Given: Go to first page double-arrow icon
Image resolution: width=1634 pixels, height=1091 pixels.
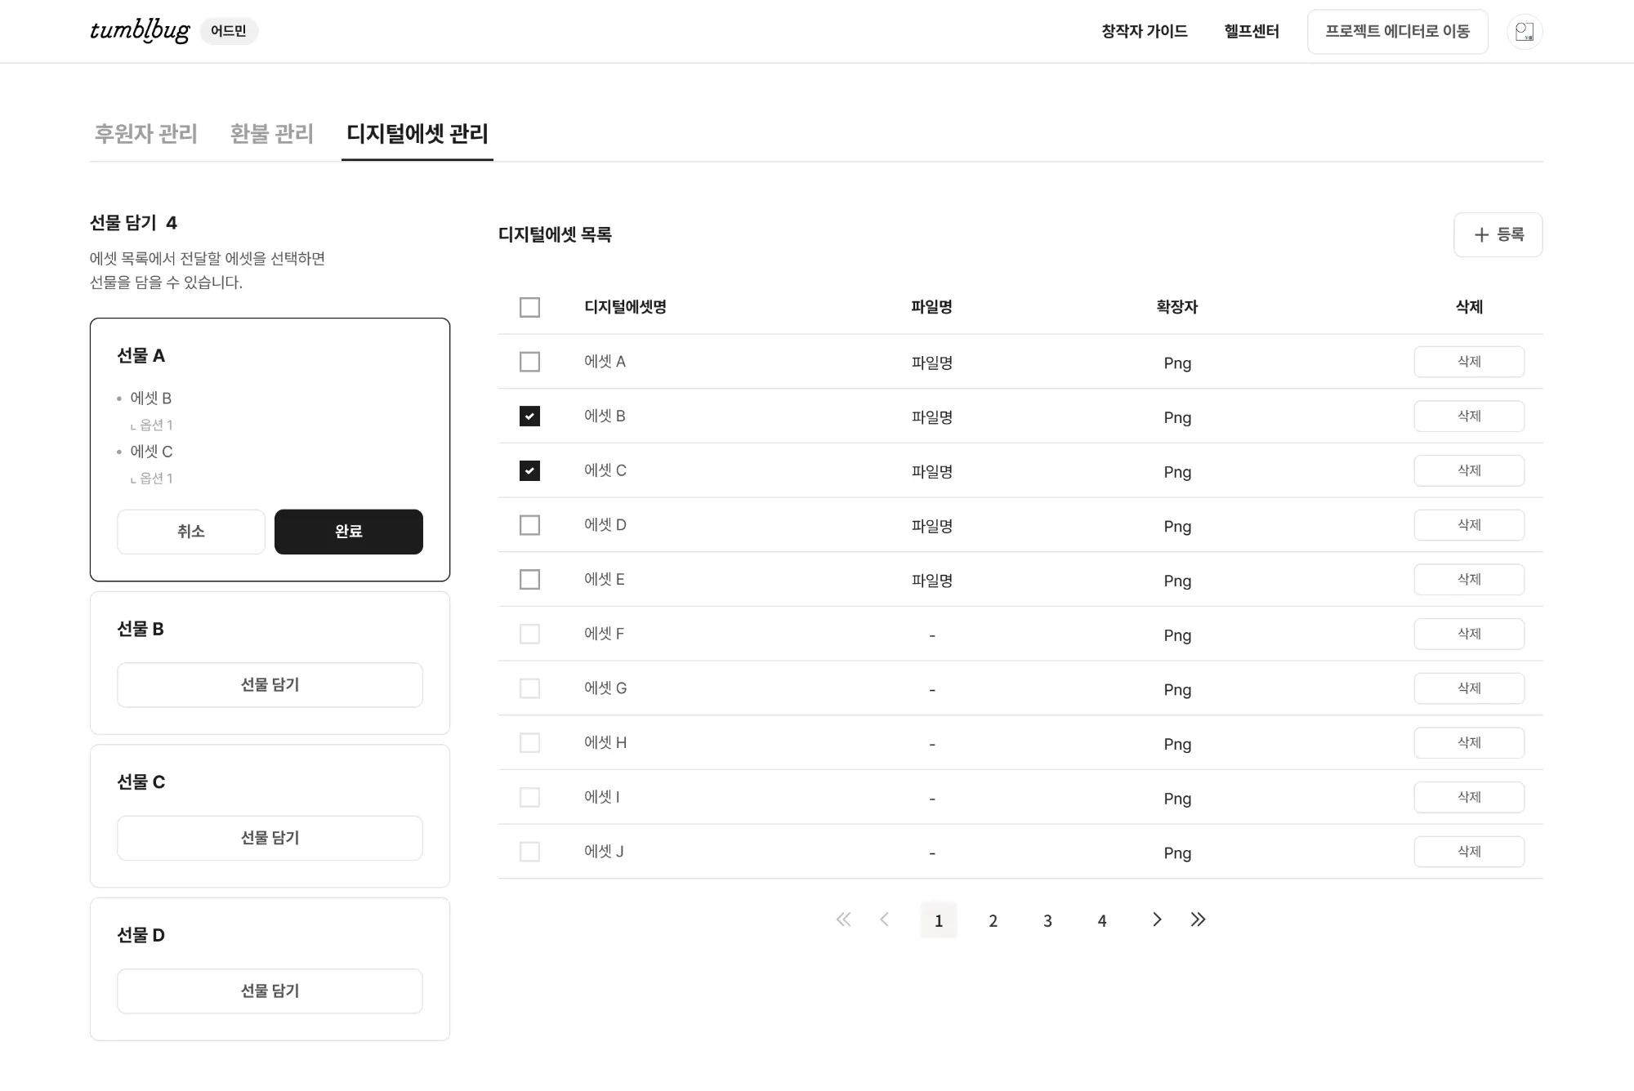Looking at the screenshot, I should click(843, 920).
